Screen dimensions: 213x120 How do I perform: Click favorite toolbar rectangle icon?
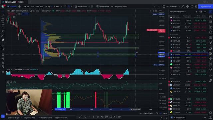click(111, 117)
